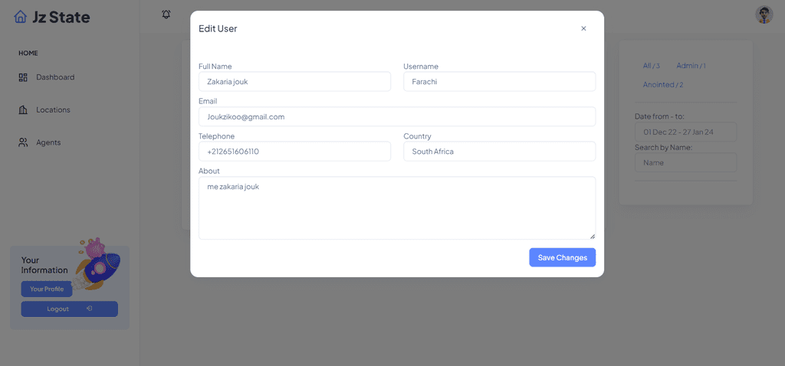Open Locations in the sidebar
The image size is (785, 366).
click(53, 110)
